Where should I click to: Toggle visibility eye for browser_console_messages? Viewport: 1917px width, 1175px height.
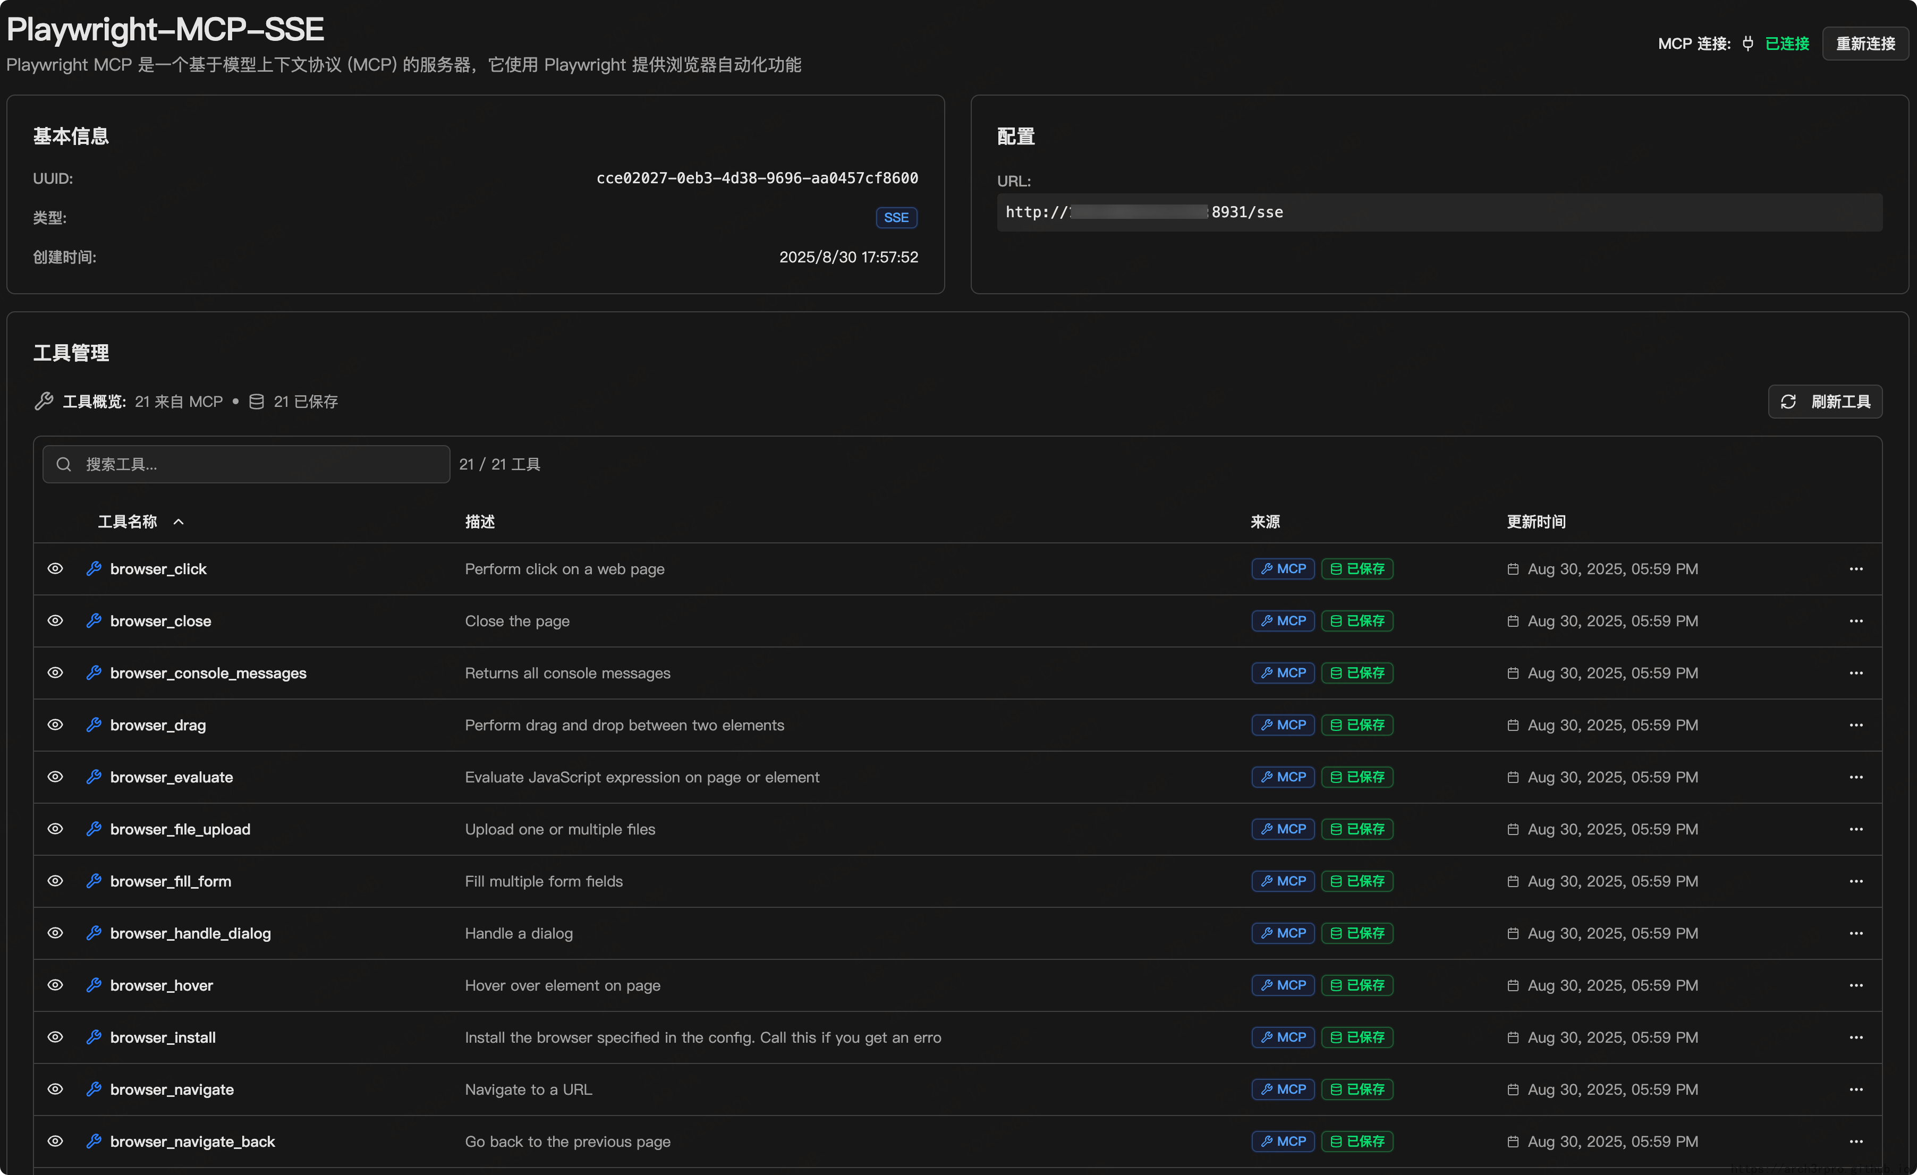click(x=55, y=672)
